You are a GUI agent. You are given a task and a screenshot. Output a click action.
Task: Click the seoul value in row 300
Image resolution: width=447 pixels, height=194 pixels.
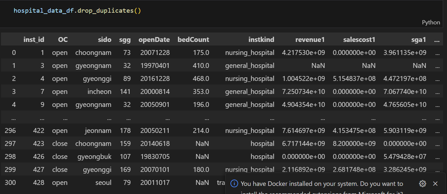(103, 182)
